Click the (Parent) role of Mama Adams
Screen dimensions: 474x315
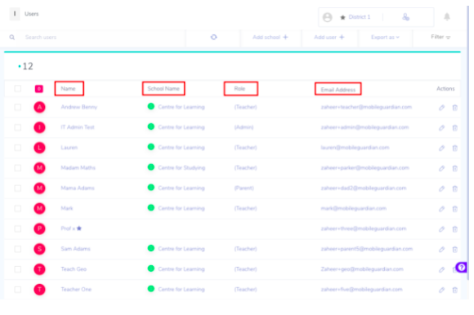[244, 189]
